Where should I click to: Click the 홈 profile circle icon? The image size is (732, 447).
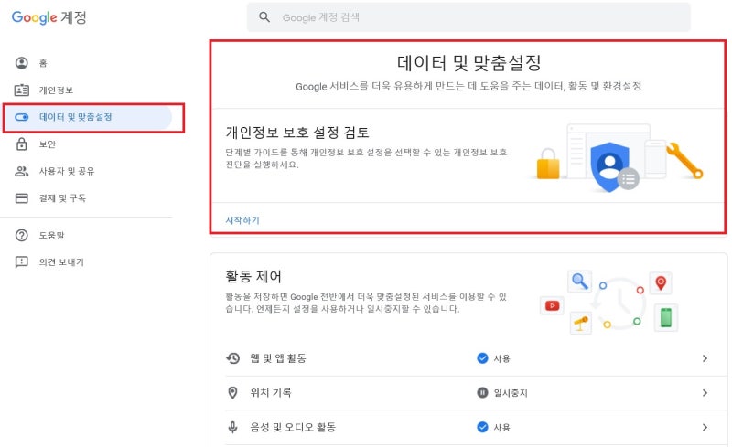(x=21, y=63)
